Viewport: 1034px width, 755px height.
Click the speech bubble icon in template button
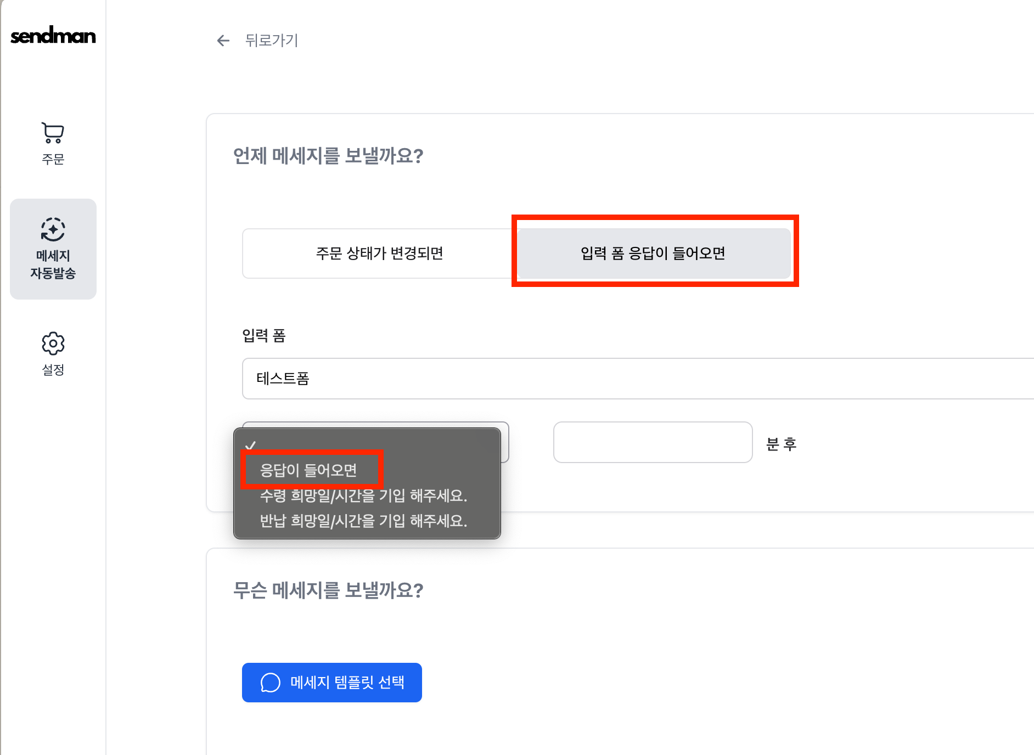tap(270, 683)
